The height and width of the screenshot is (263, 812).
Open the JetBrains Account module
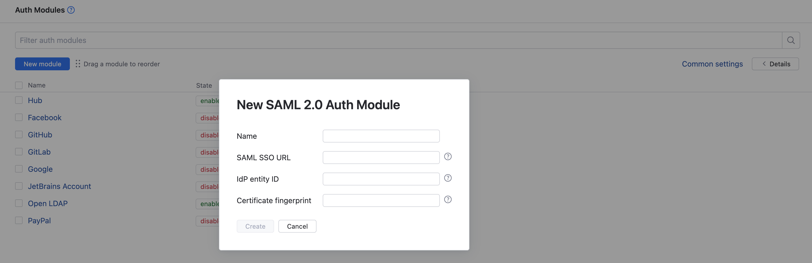[59, 186]
